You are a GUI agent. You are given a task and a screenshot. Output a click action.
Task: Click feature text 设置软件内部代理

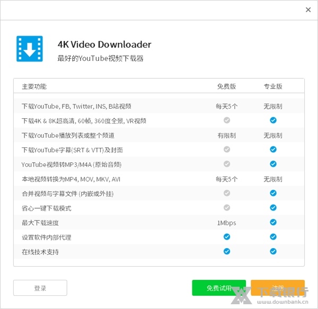[x=47, y=237]
